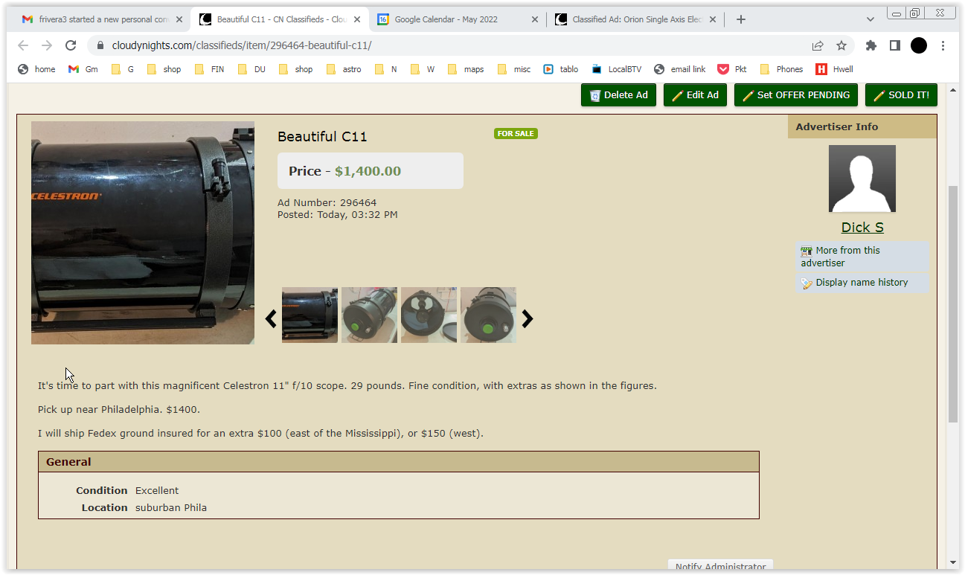Go back with browser back arrow
The image size is (965, 575).
click(23, 45)
